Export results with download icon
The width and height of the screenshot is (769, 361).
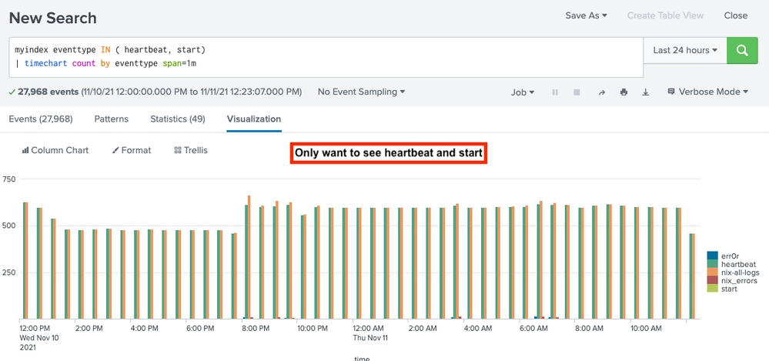[646, 92]
